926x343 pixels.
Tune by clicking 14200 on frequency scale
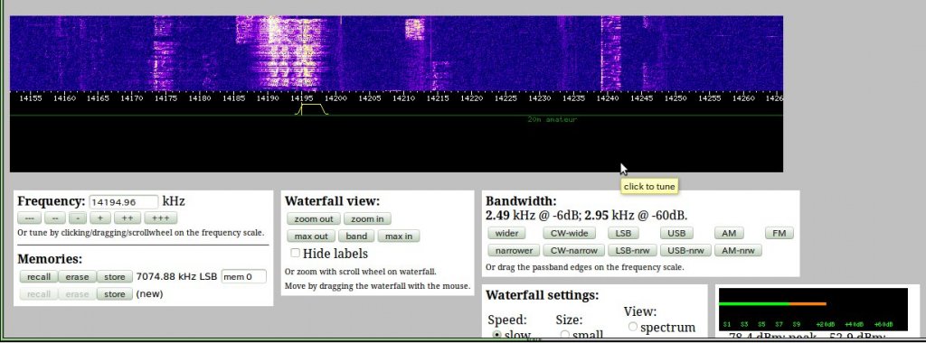pos(335,98)
